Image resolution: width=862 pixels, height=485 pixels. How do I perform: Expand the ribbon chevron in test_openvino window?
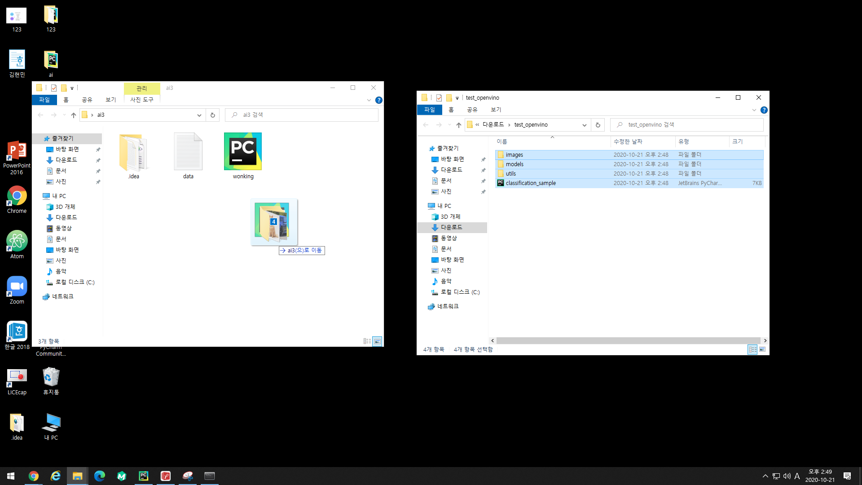point(754,110)
